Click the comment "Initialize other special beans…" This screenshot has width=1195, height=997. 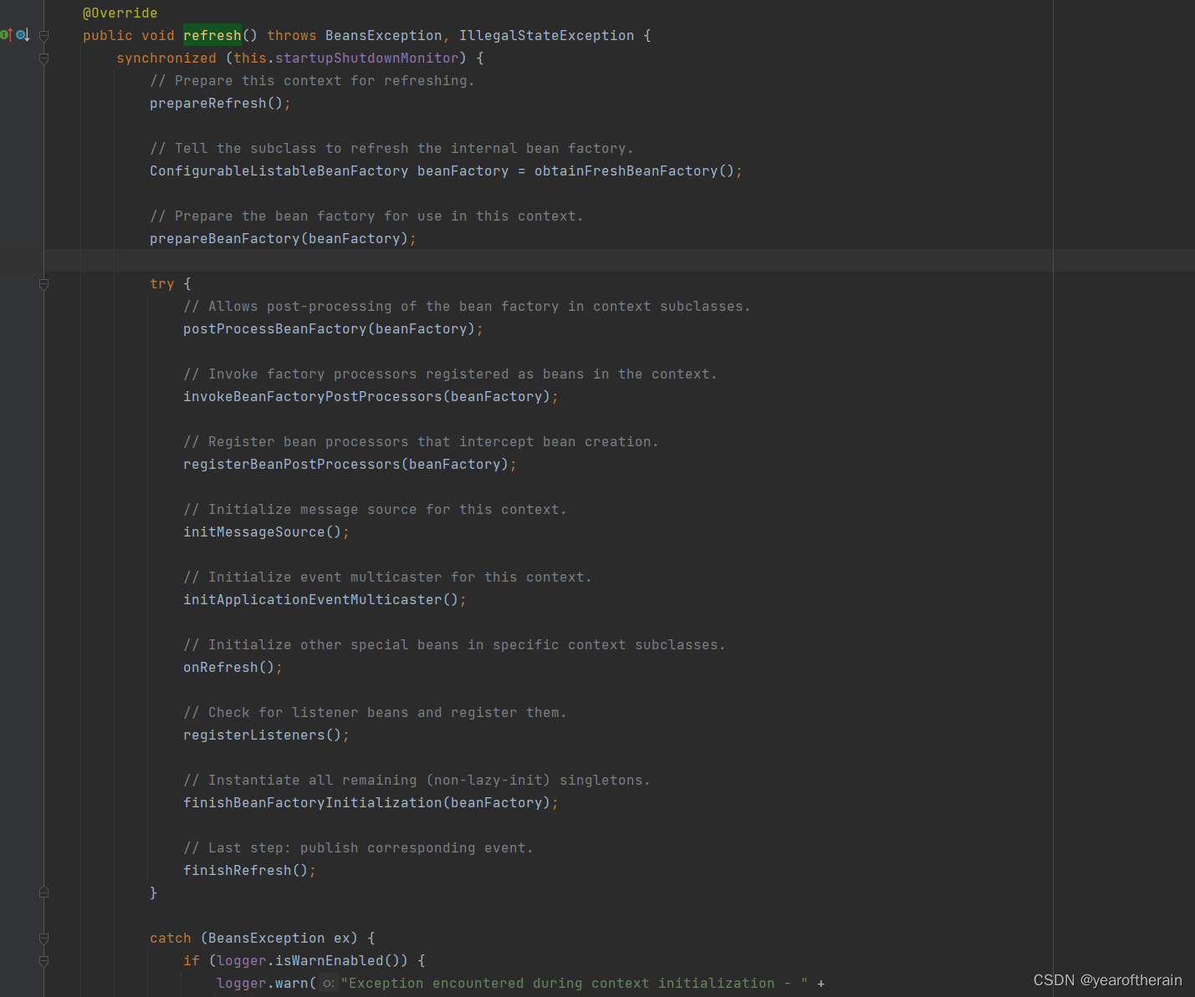click(454, 645)
